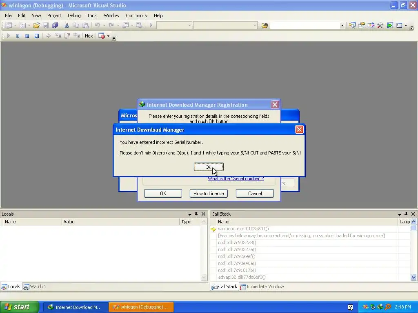Click the Windows start button
This screenshot has height=313, width=418.
19,307
